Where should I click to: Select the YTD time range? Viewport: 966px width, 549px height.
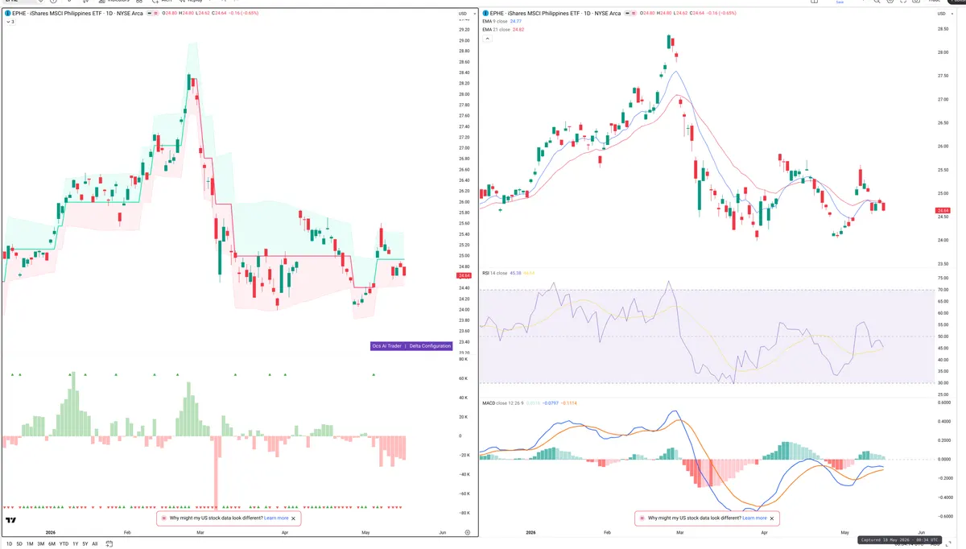pyautogui.click(x=64, y=544)
